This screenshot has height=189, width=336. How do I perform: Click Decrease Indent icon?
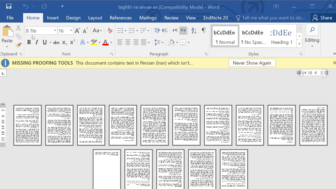coord(157,31)
